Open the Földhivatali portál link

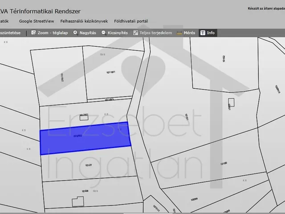tap(131, 21)
